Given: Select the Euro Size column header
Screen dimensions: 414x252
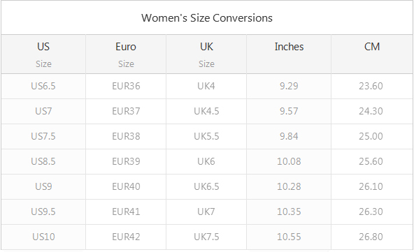Looking at the screenshot, I should [126, 54].
